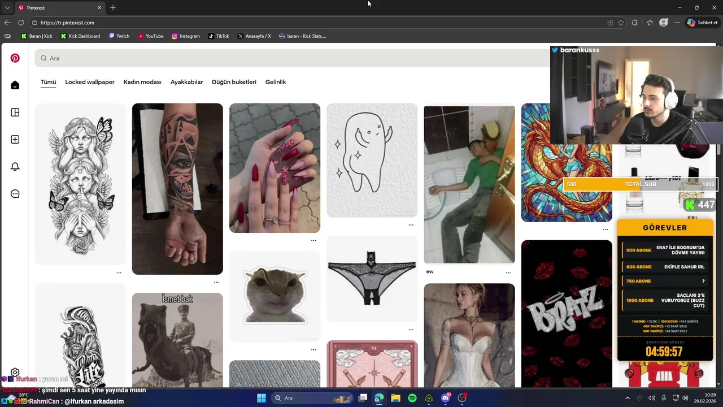Viewport: 723px width, 407px height.
Task: Open more options under dragon pin
Action: click(605, 230)
